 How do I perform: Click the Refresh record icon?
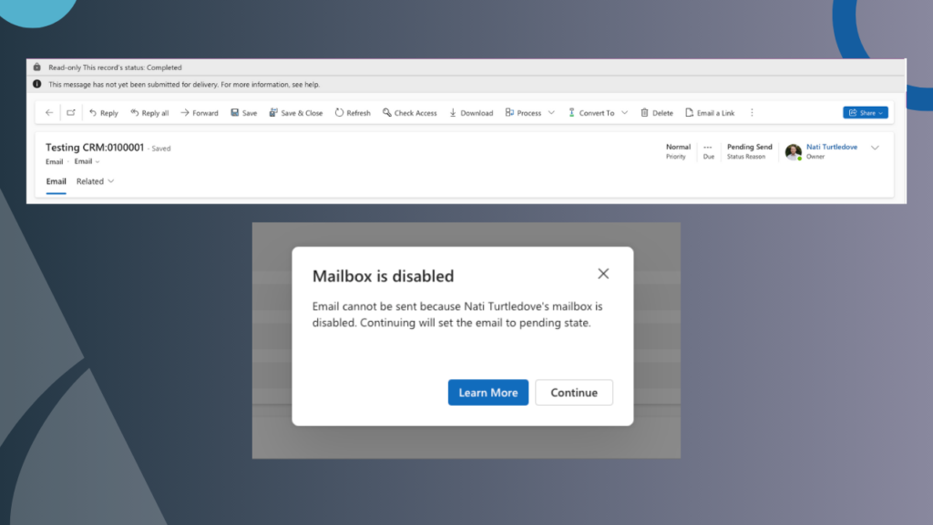click(353, 112)
